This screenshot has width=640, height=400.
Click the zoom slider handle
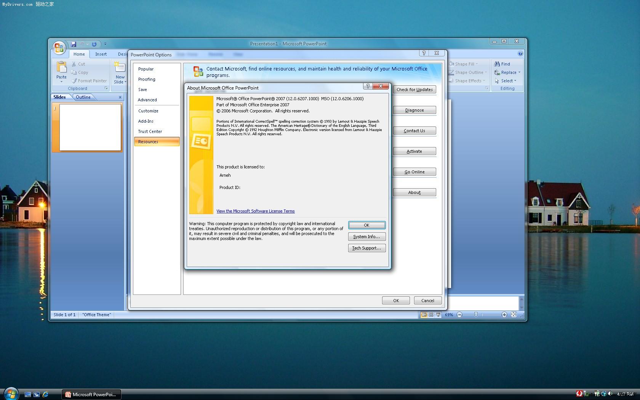(476, 315)
